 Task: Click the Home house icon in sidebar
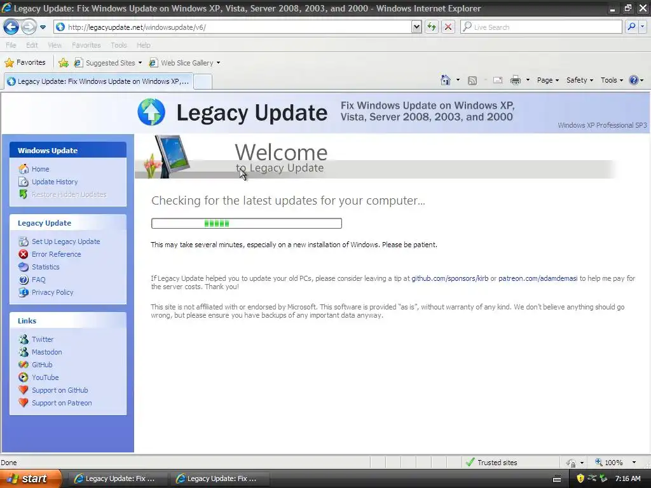click(24, 169)
